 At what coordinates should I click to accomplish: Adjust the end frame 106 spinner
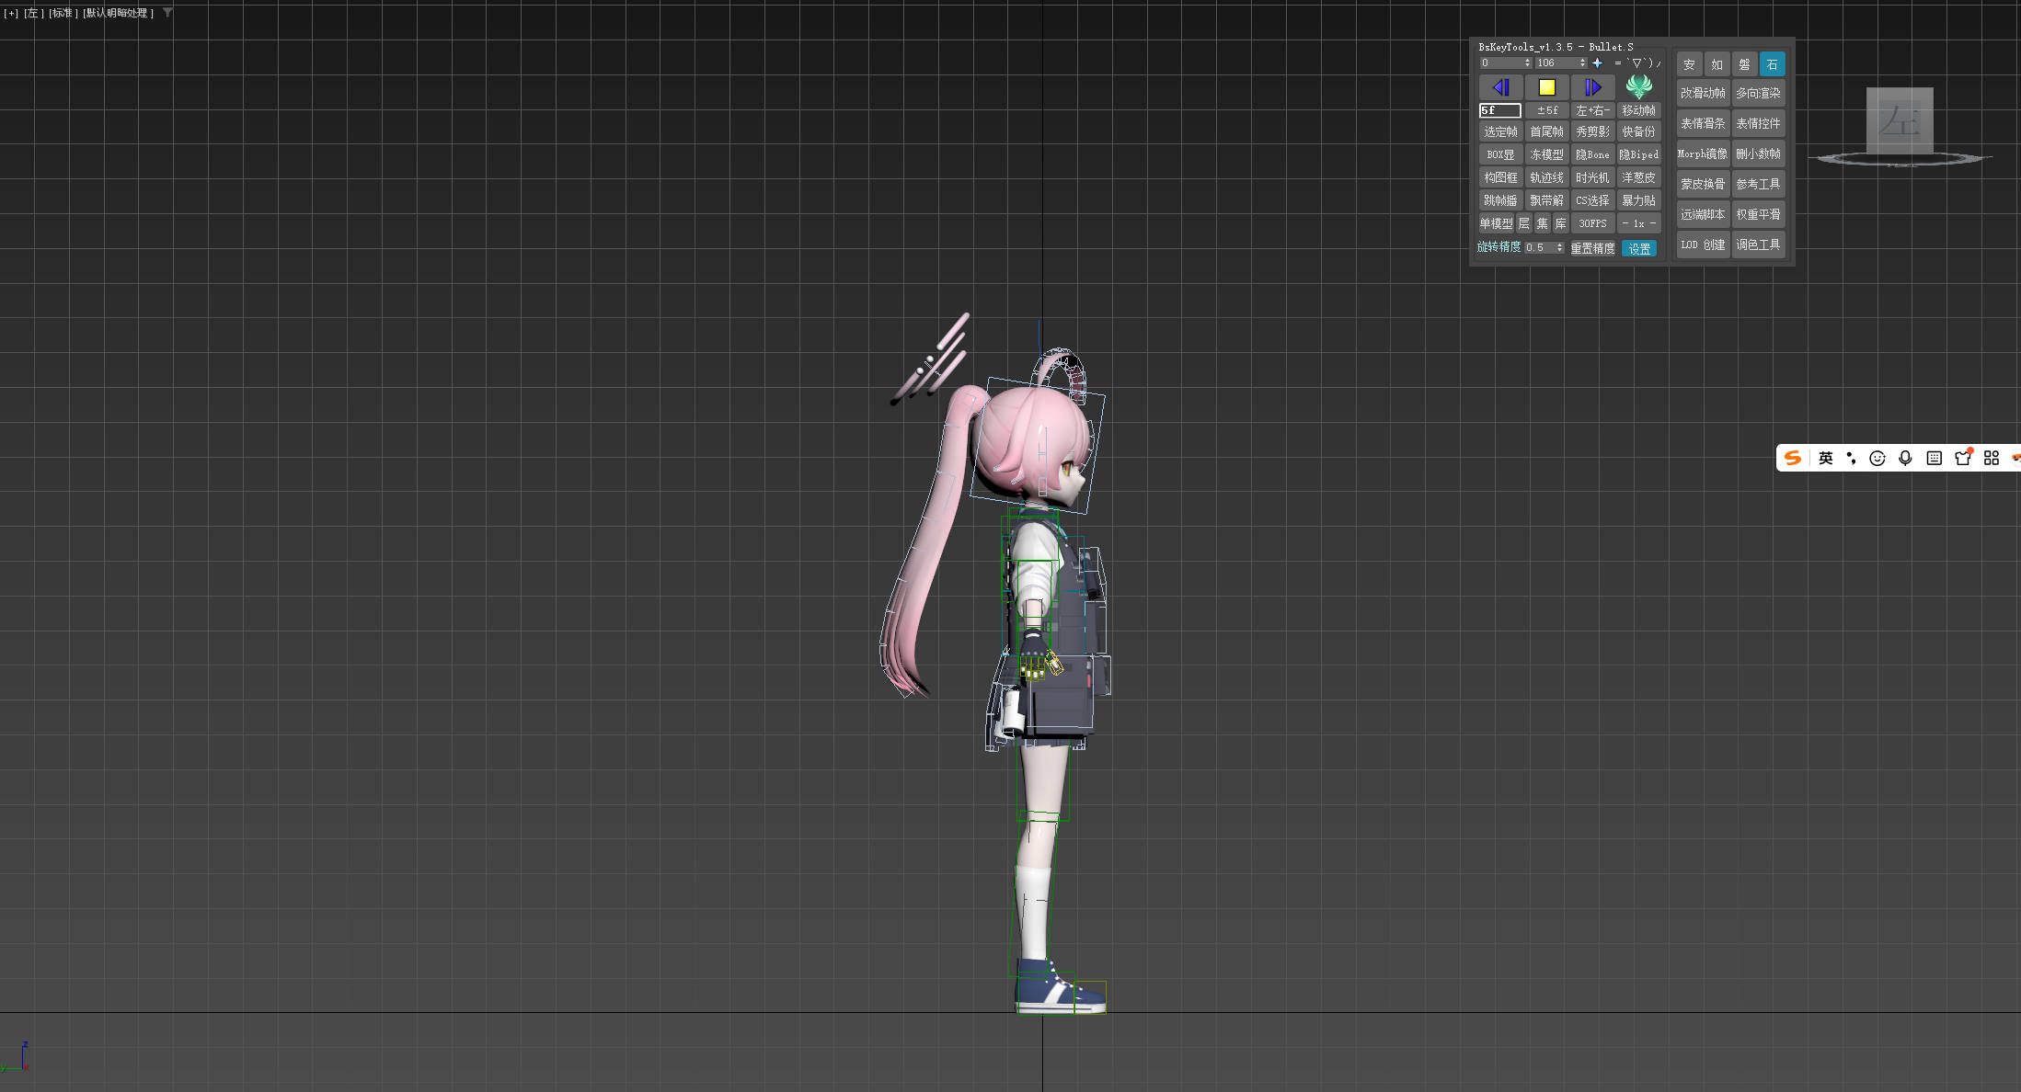(1582, 63)
